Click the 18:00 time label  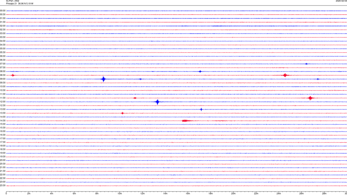pyautogui.click(x=3, y=146)
